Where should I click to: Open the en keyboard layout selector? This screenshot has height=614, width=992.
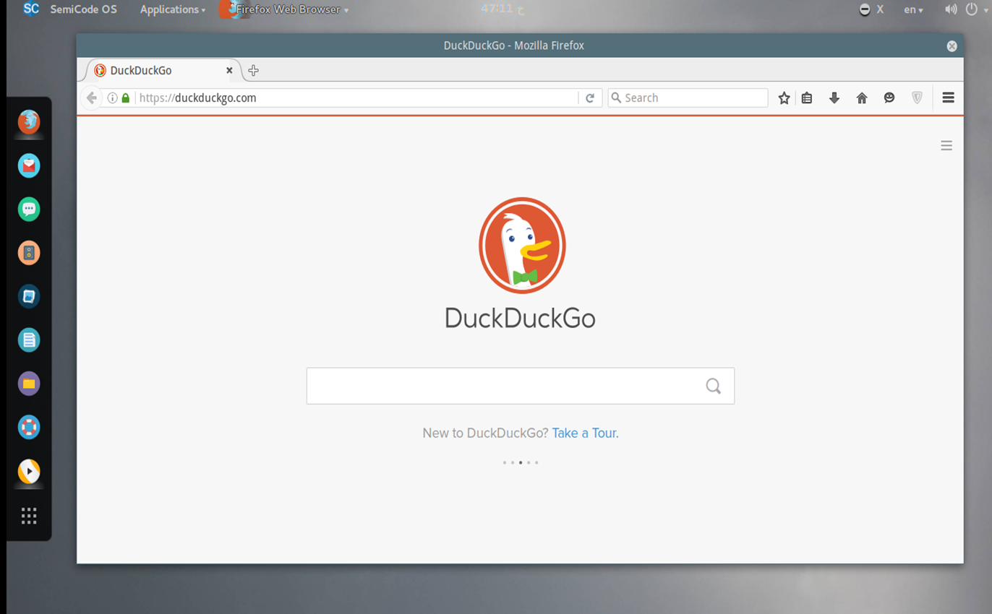pos(912,9)
